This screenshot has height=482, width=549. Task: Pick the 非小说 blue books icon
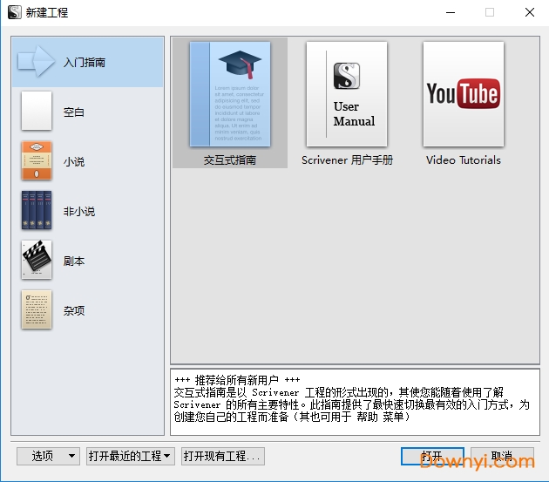click(x=37, y=211)
